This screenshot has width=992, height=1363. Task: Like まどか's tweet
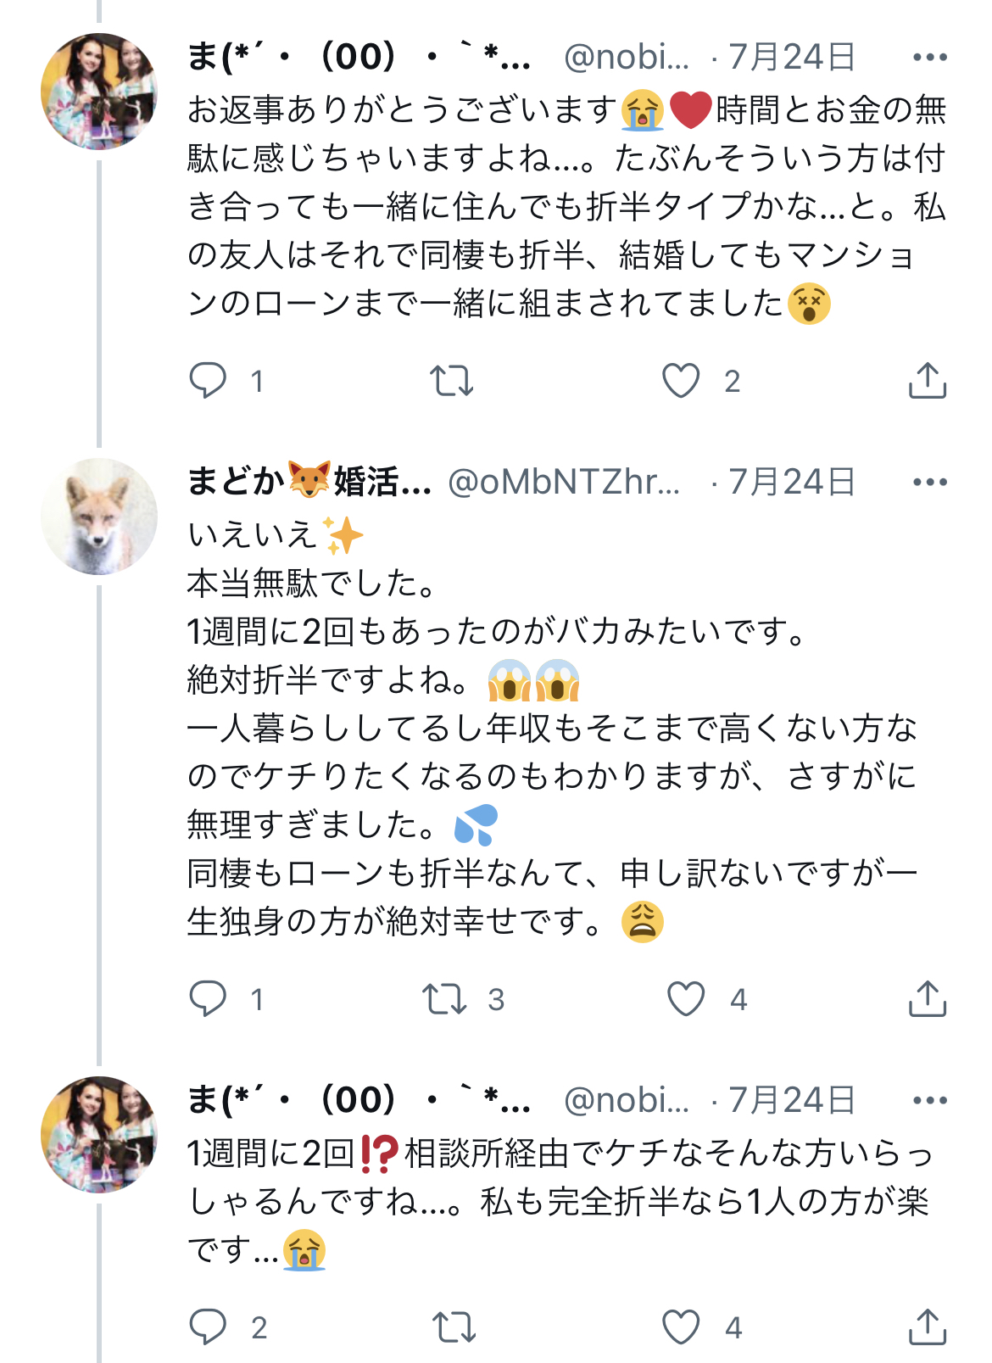click(x=686, y=998)
